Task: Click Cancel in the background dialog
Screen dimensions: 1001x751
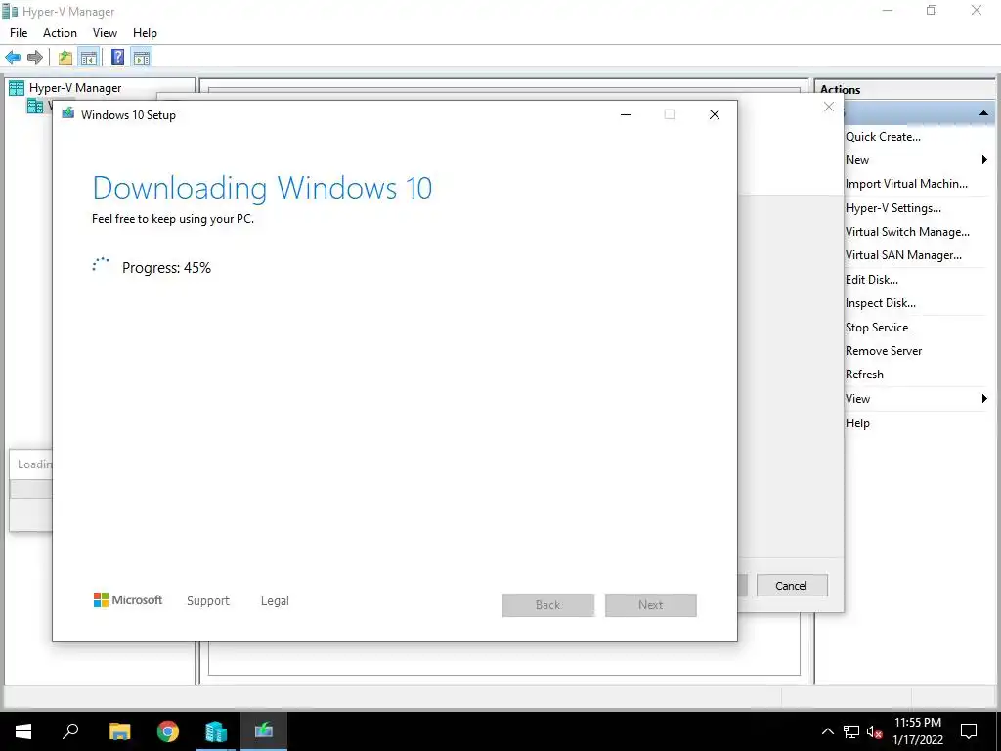Action: (792, 586)
